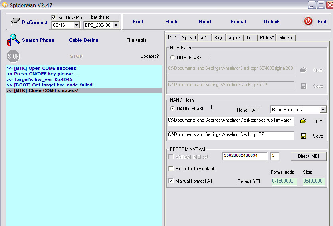Open the BPS_230400 baudrate dropdown
333x226 pixels.
coord(116,25)
